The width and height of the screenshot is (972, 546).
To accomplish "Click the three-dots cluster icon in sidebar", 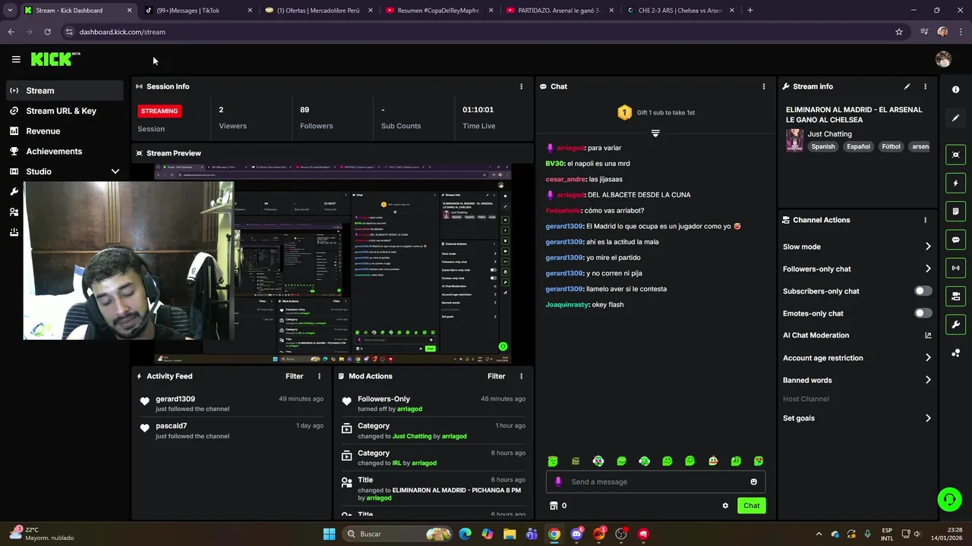I will pos(955,353).
